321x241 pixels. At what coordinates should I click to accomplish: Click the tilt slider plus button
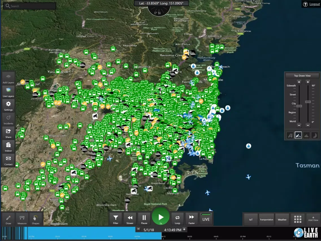click(308, 82)
